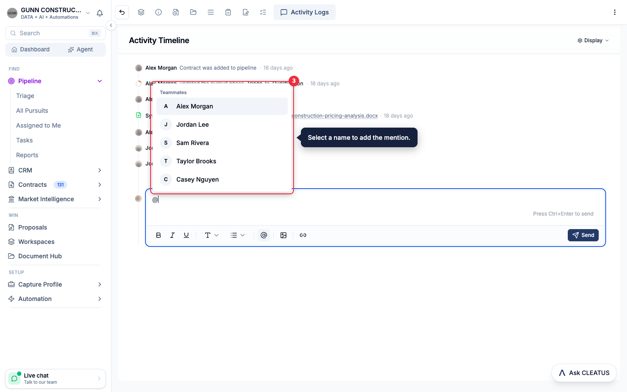This screenshot has height=392, width=627.
Task: Expand the Contracts section
Action: click(x=100, y=185)
